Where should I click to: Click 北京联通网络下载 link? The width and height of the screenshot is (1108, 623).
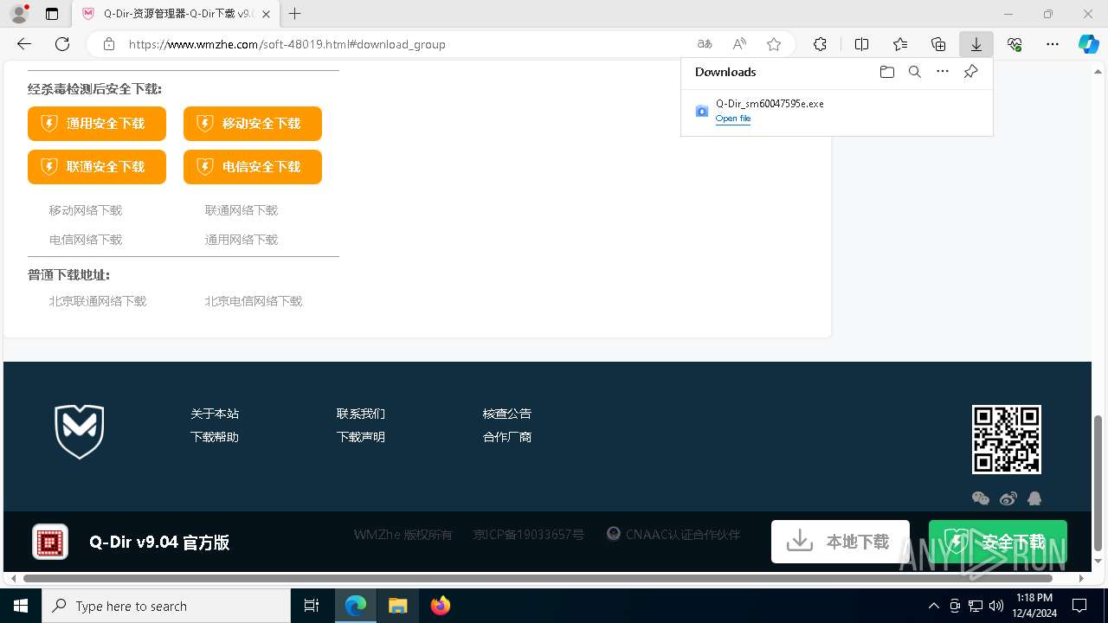coord(98,301)
